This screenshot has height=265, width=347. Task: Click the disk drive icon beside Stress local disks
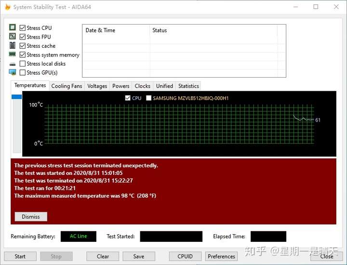point(13,64)
